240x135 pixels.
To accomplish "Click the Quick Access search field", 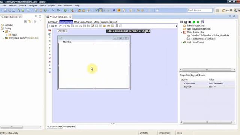I will (x=200, y=10).
